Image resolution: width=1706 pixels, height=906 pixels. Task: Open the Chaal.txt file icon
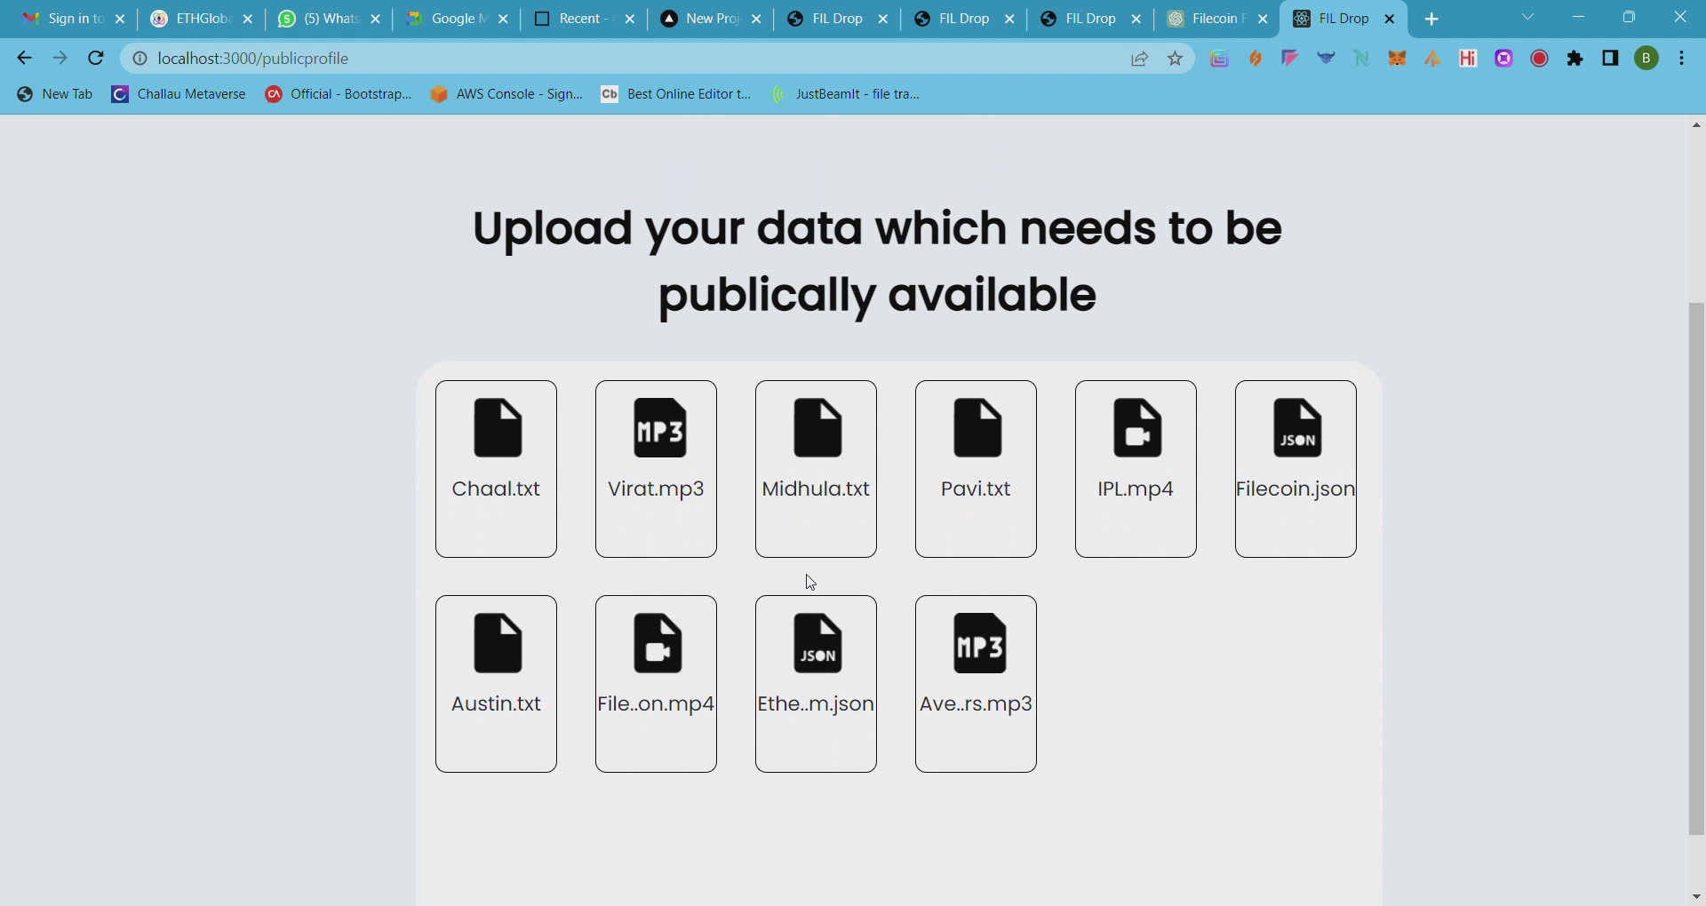tap(498, 427)
